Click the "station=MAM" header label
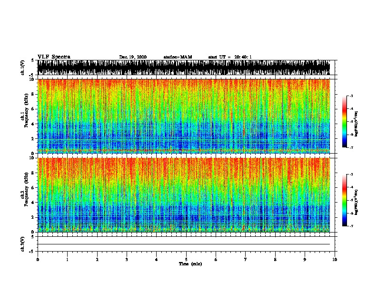The image size is (377, 291). (178, 57)
